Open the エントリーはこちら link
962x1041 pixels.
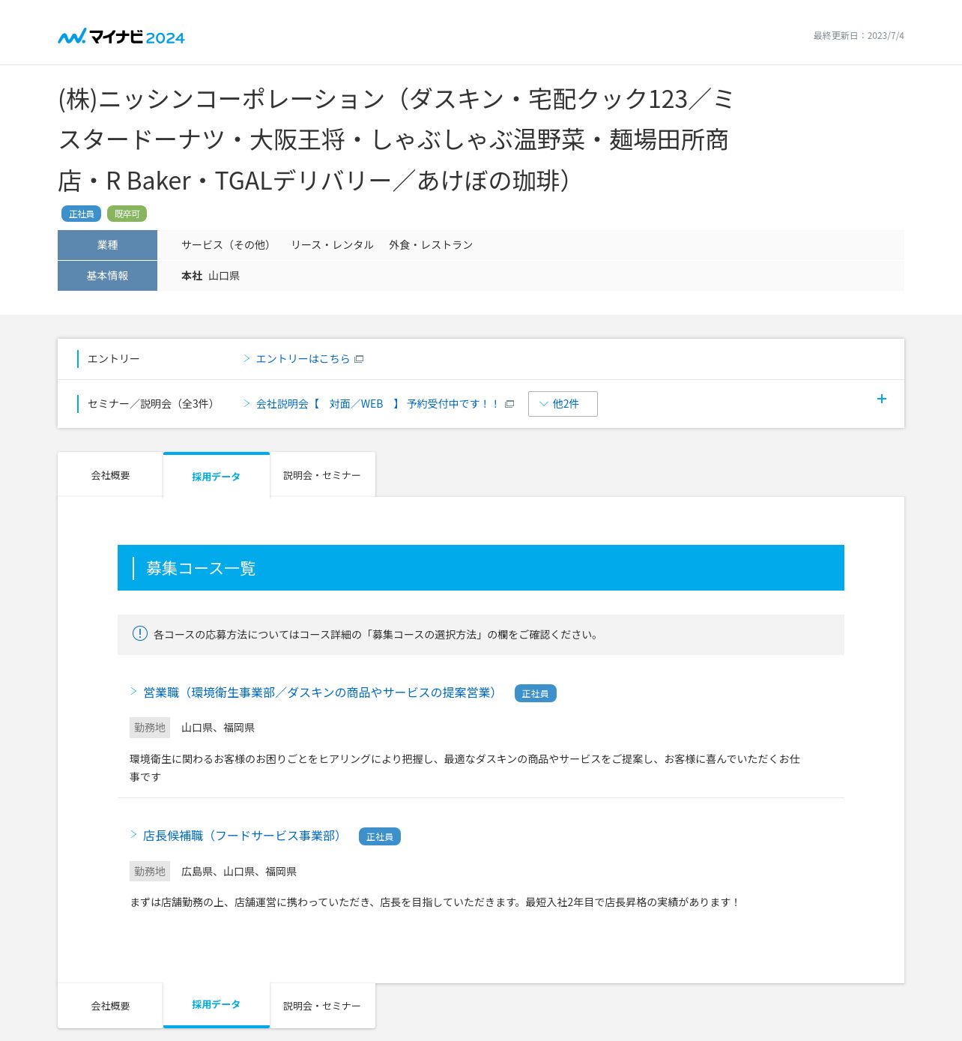[x=303, y=359]
